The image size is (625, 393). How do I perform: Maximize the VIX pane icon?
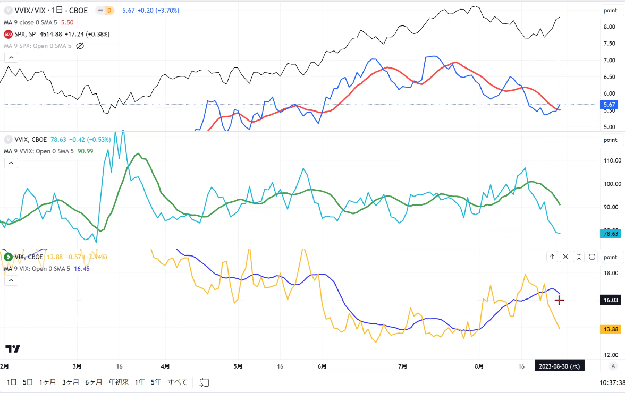point(592,257)
